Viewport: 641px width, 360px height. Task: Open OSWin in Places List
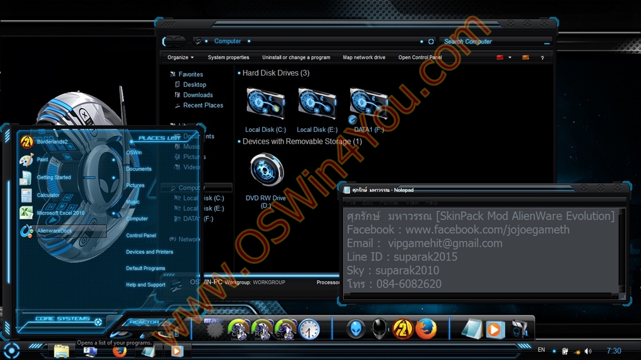134,152
